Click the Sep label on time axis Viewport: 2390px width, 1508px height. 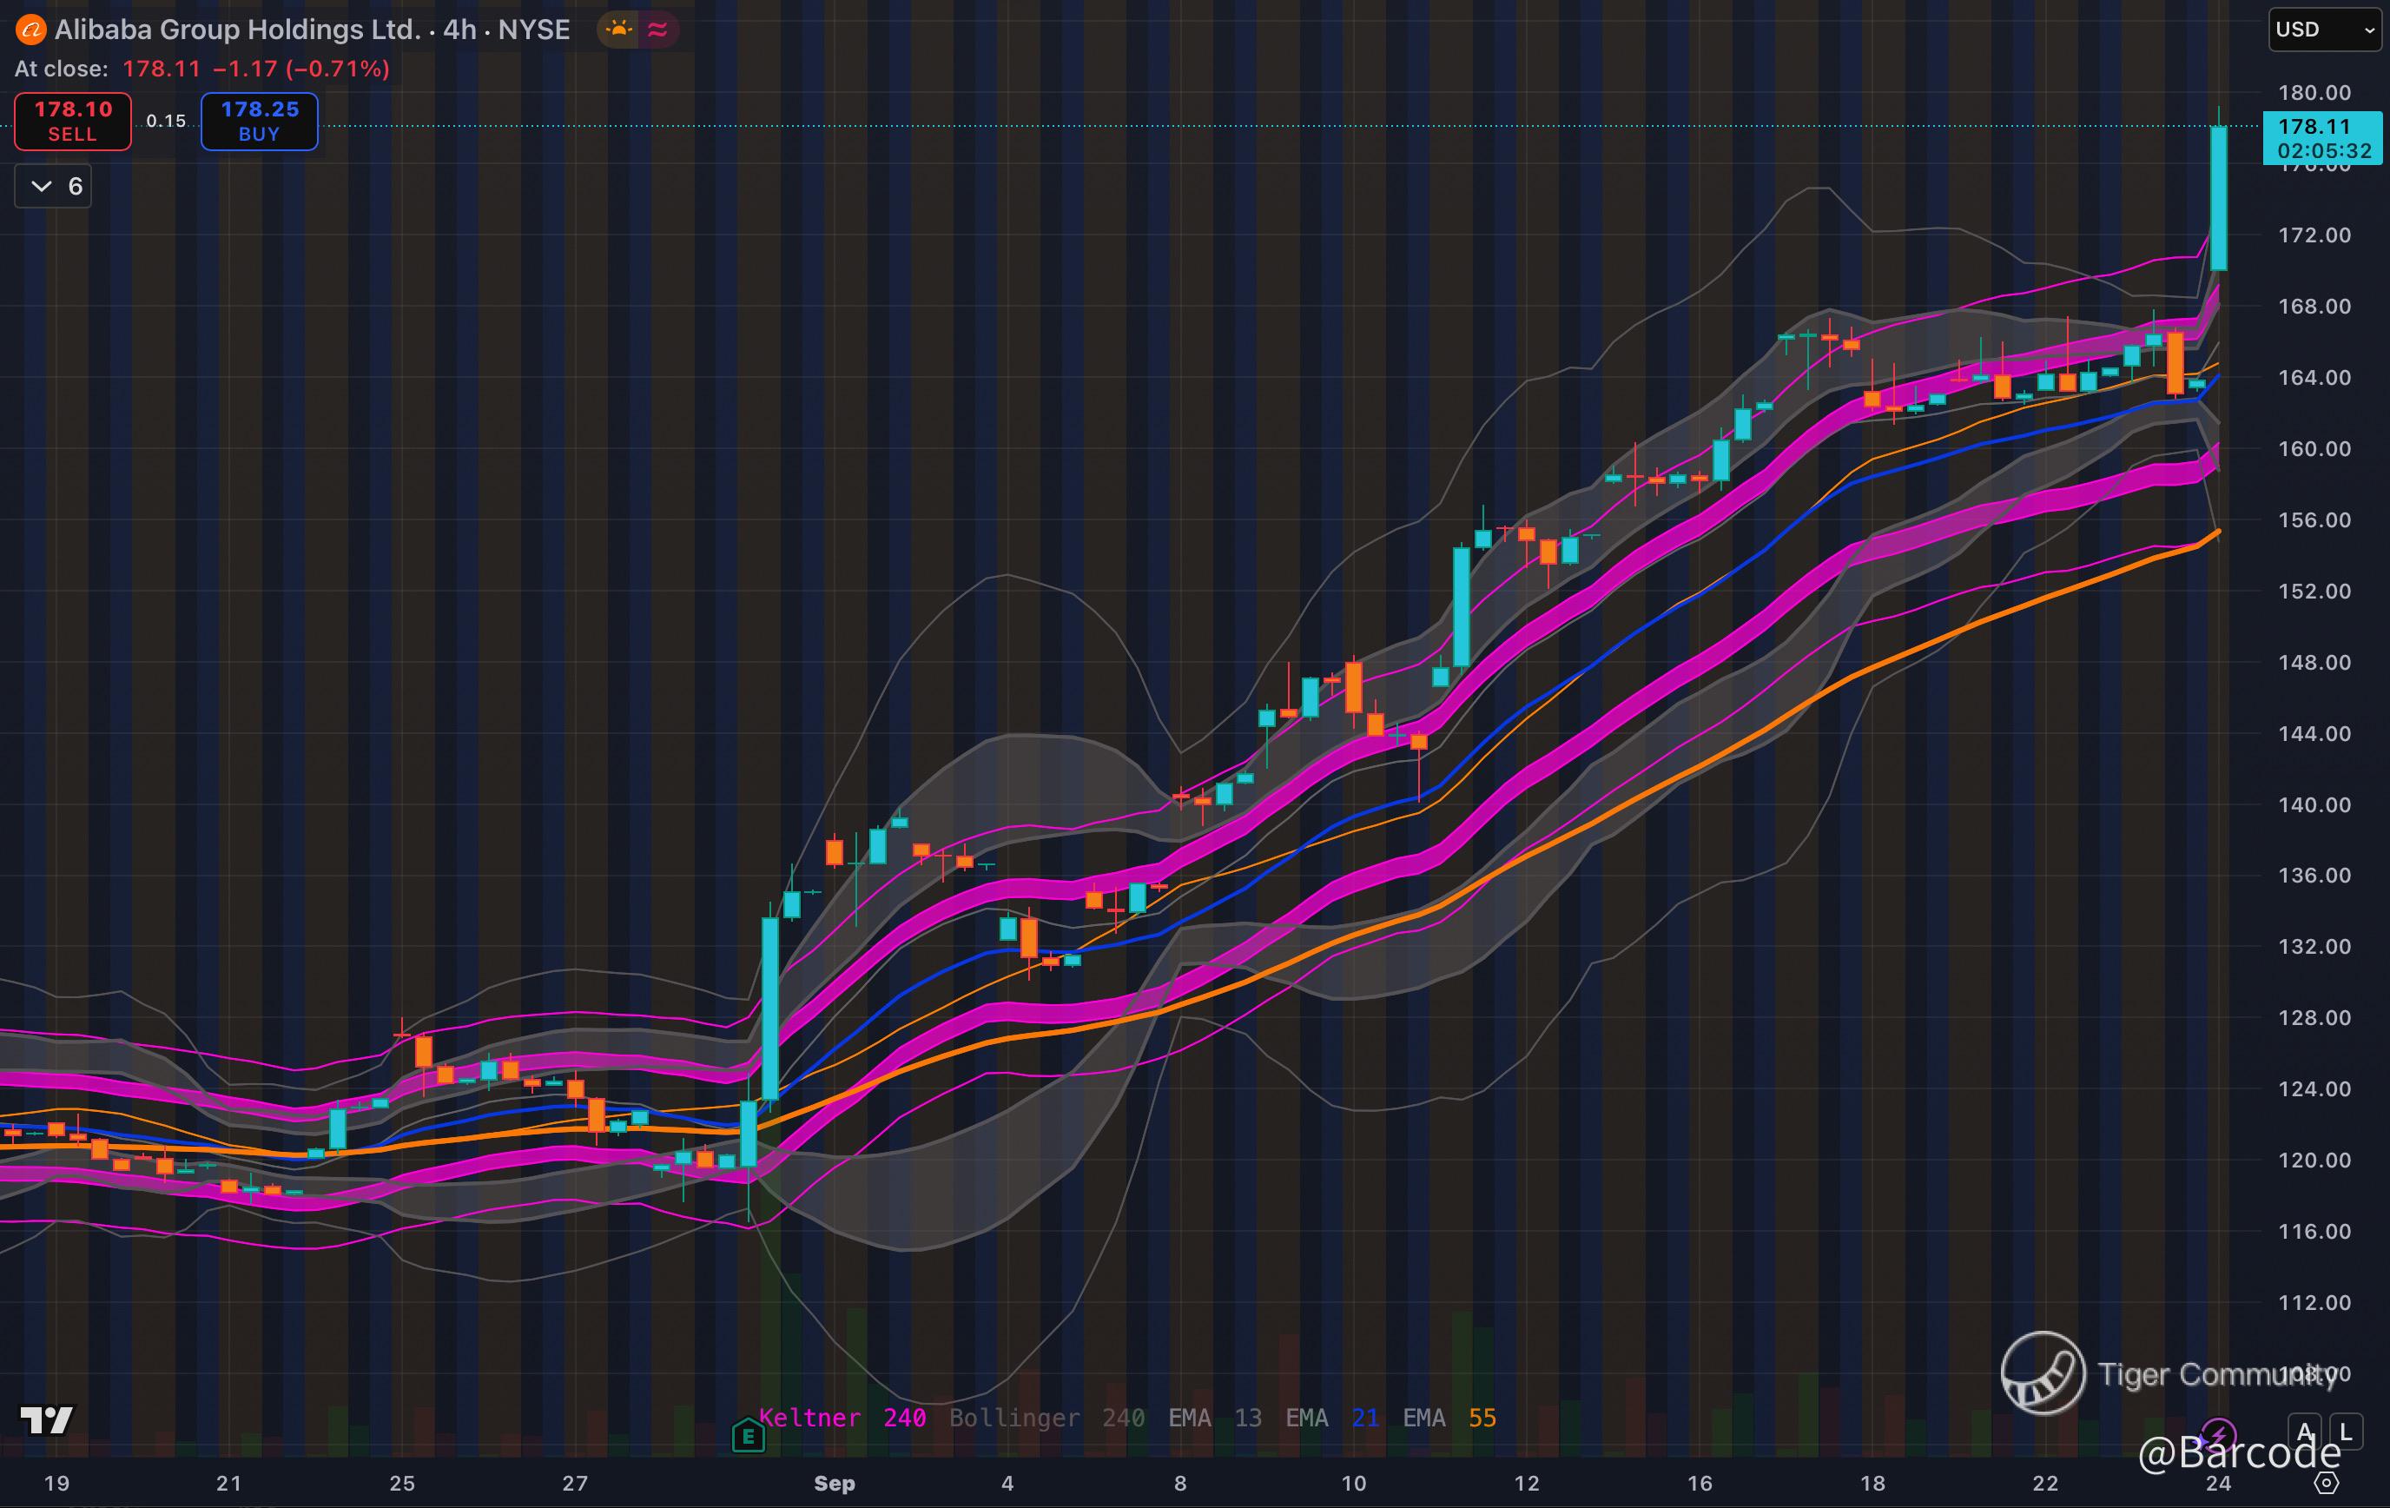click(x=834, y=1483)
